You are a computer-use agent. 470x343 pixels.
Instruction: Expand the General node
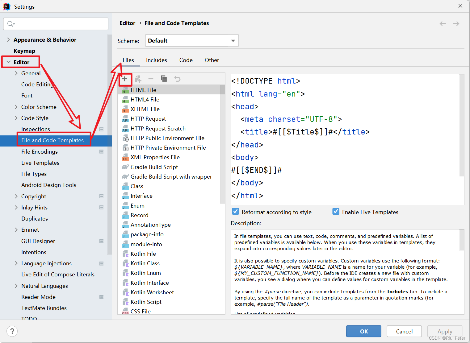[x=16, y=73]
